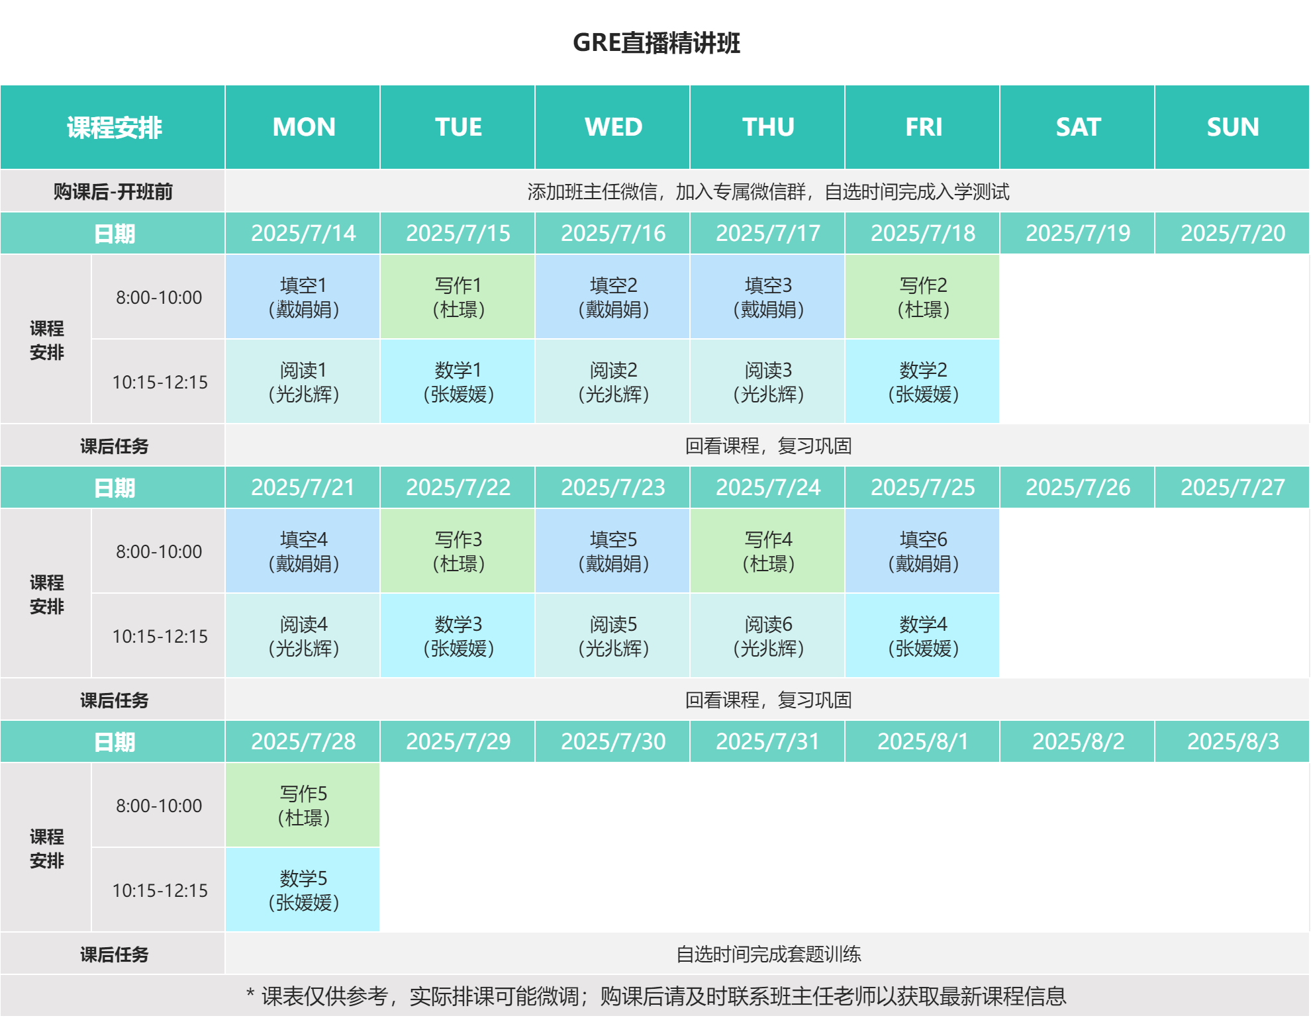
Task: Click the title GRE直播精讲班
Action: coord(656,43)
